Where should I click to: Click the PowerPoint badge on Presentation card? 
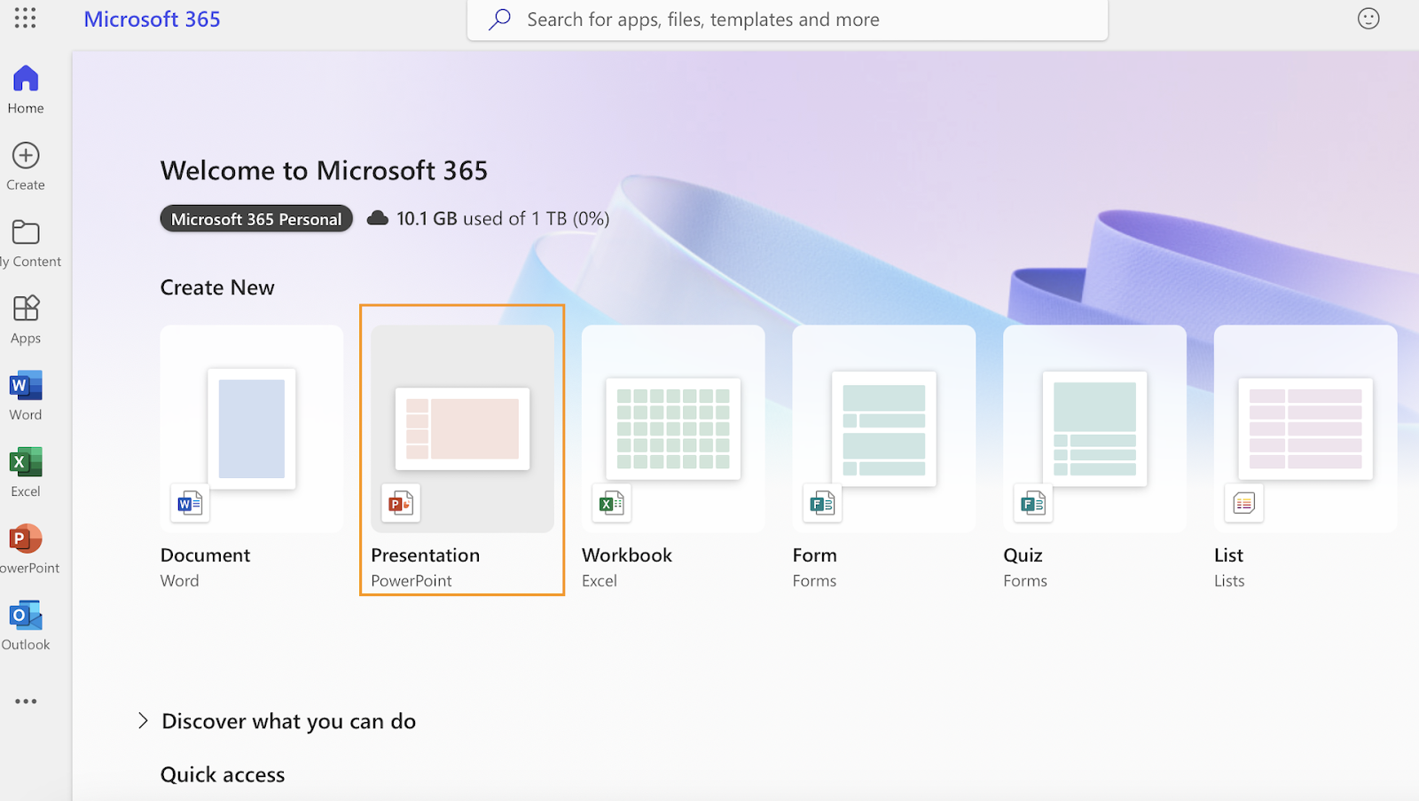pos(401,504)
